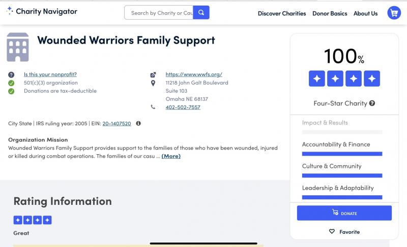Viewport: 407px width, 247px height.
Task: Click EIN link 20-1407520
Action: (x=117, y=123)
